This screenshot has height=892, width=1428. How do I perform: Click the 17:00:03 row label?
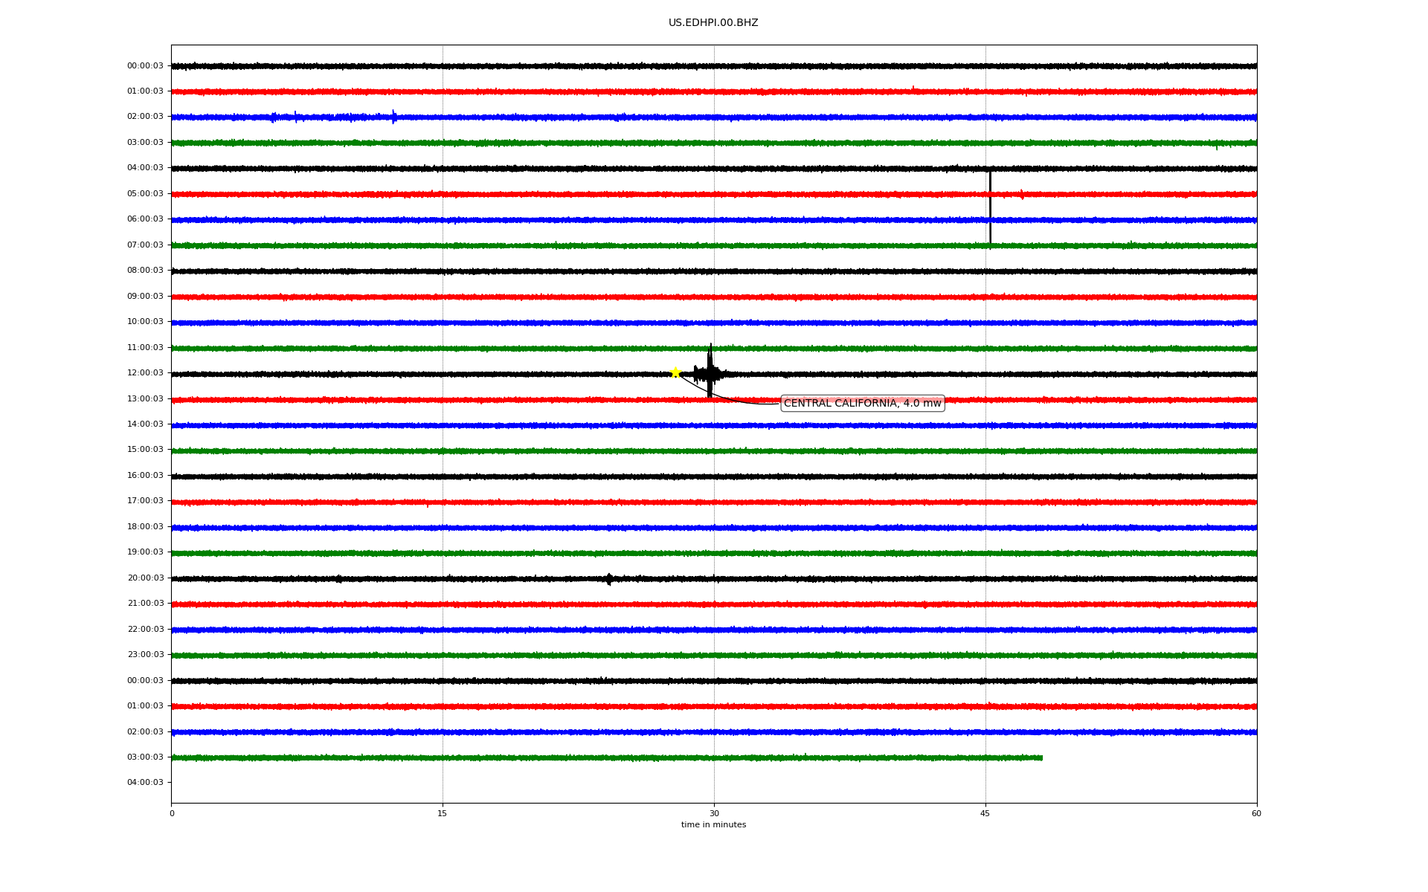point(145,501)
